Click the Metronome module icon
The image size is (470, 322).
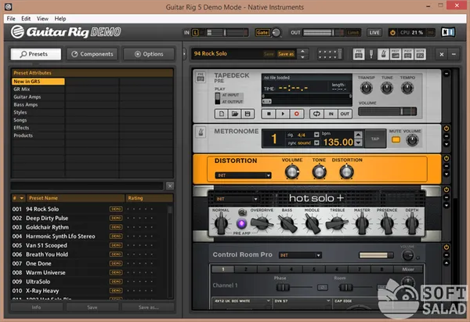[201, 132]
